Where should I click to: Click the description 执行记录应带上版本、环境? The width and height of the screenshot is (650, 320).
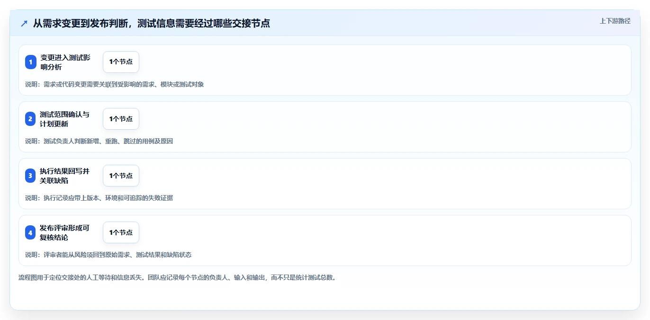pos(99,198)
